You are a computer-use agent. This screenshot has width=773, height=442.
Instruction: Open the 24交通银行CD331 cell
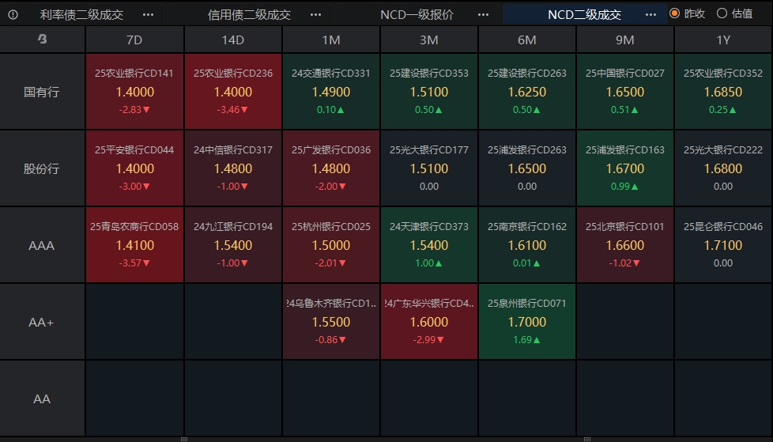click(x=331, y=92)
